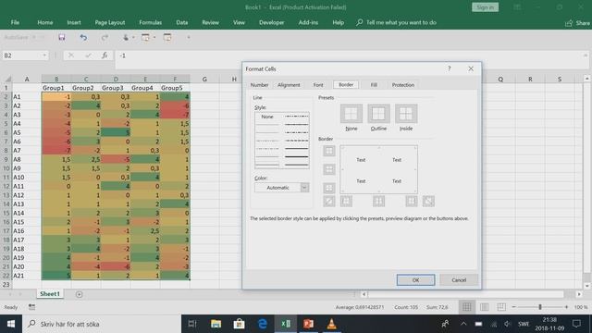Switch to Page Break Preview view
The width and height of the screenshot is (592, 333).
(x=501, y=307)
